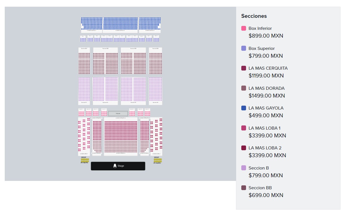343x211 pixels.
Task: Click the Seccion BB legend label
Action: coord(260,188)
